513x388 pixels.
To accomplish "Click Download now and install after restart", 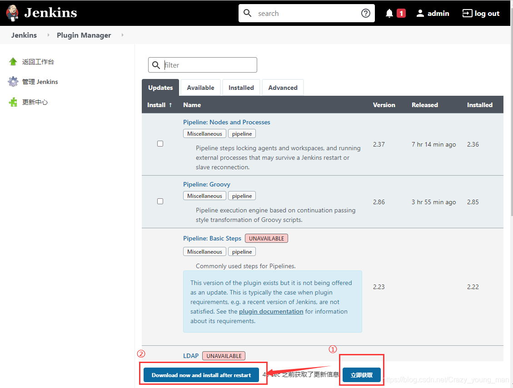I will [201, 375].
